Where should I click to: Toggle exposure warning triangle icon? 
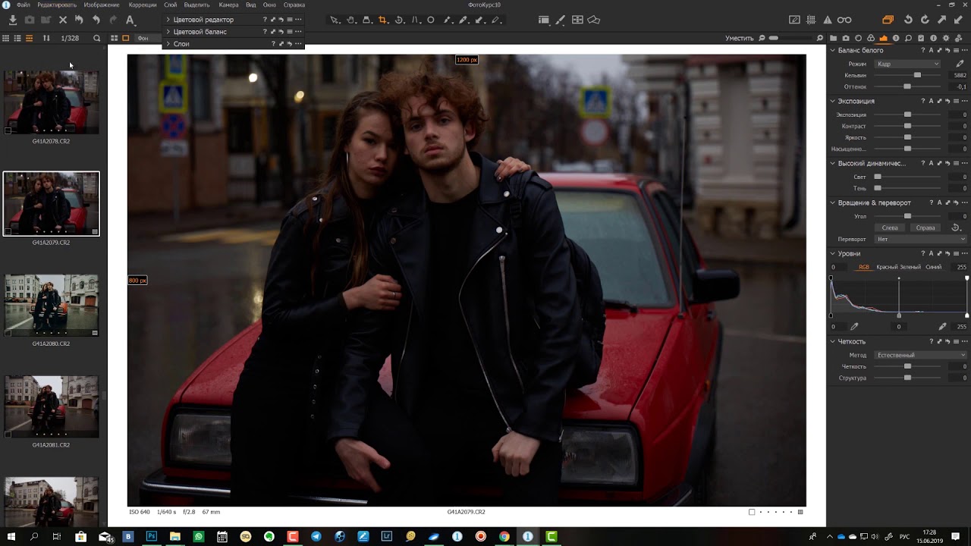click(828, 20)
